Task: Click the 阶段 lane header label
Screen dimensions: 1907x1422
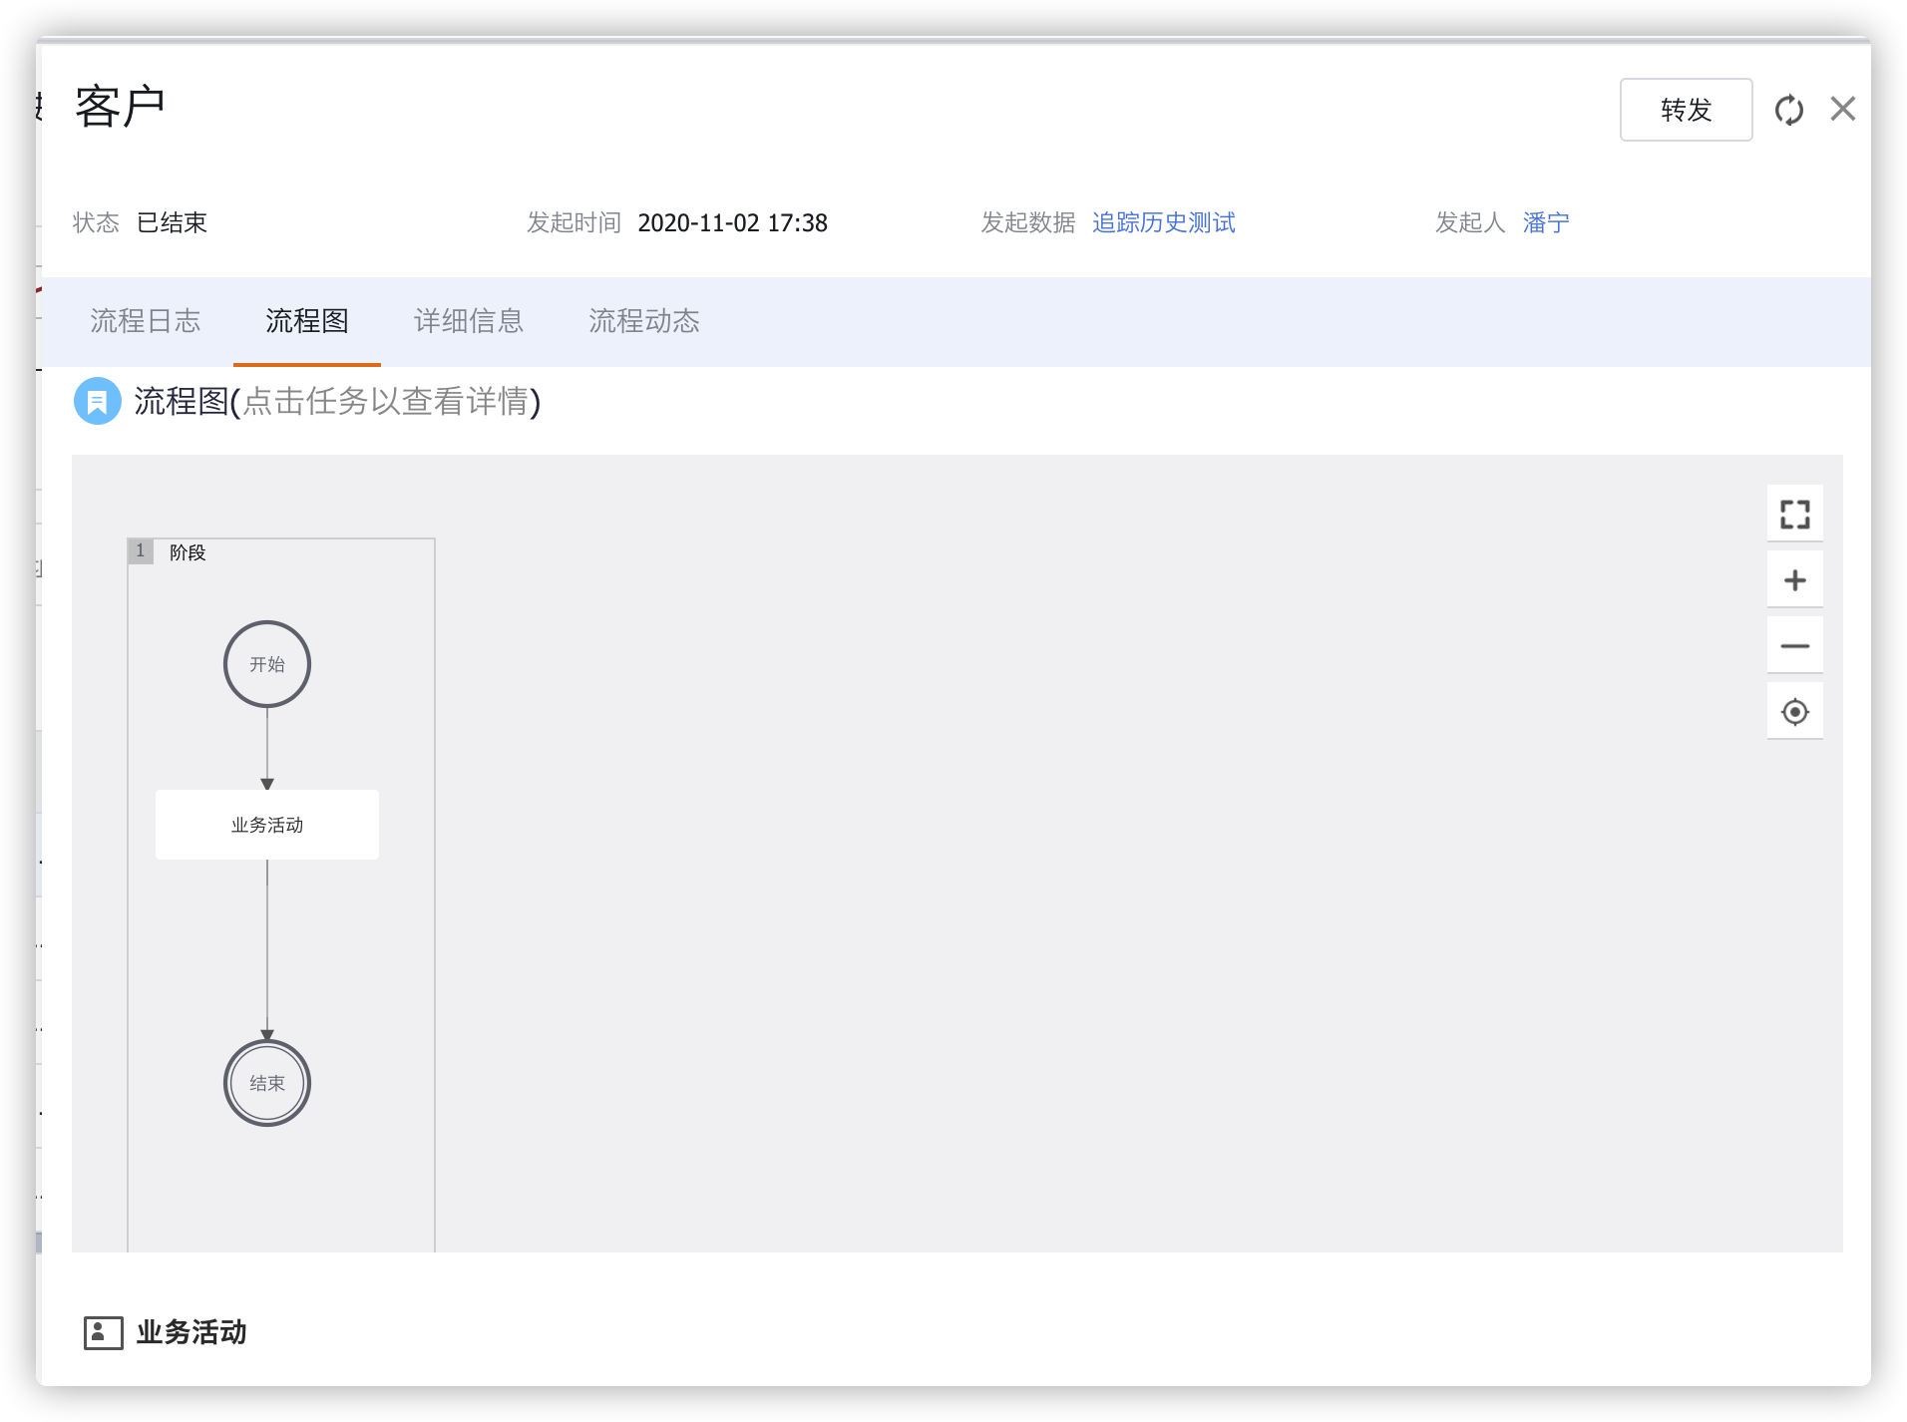Action: coord(188,552)
